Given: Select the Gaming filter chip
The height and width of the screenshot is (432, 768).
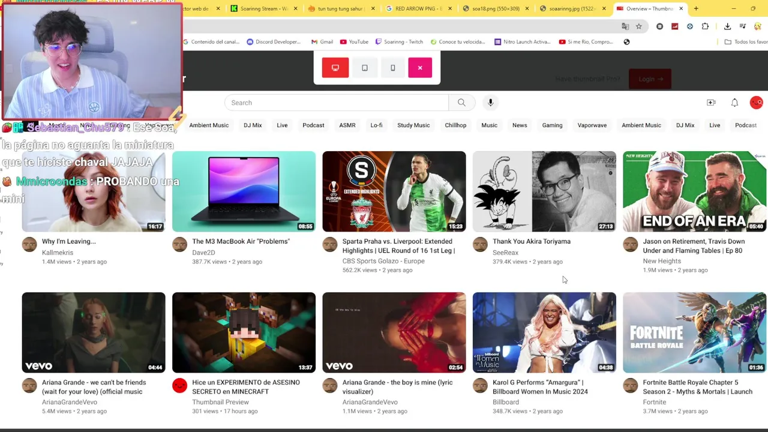Looking at the screenshot, I should click(x=552, y=125).
